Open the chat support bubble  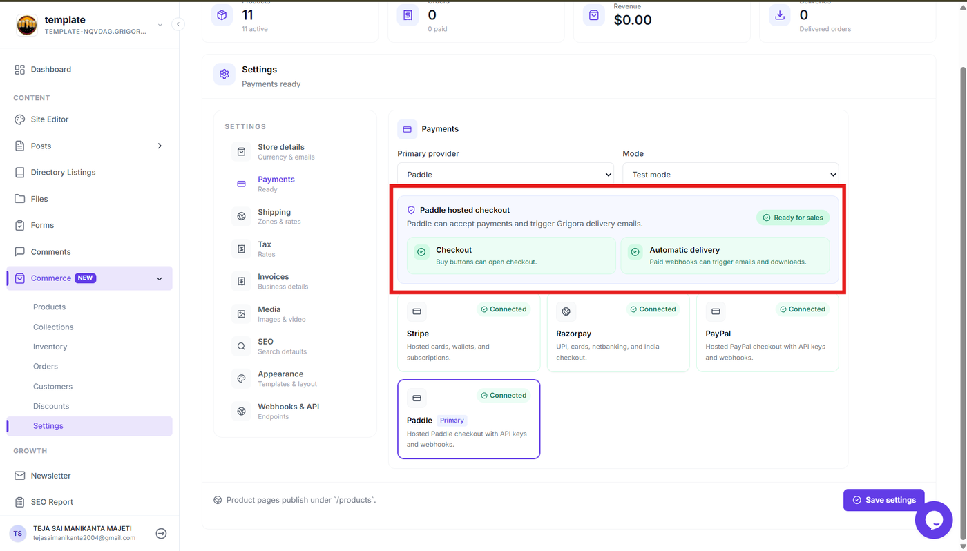(934, 520)
